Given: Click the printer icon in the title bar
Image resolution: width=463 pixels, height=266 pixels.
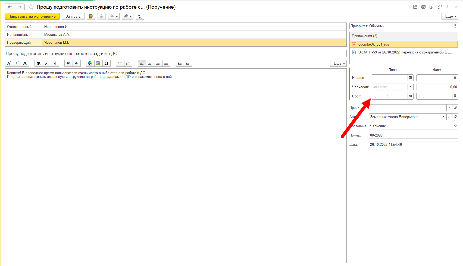Looking at the screenshot, I should click(423, 7).
